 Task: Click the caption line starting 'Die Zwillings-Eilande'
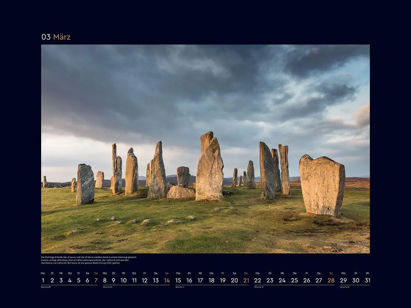pyautogui.click(x=89, y=257)
